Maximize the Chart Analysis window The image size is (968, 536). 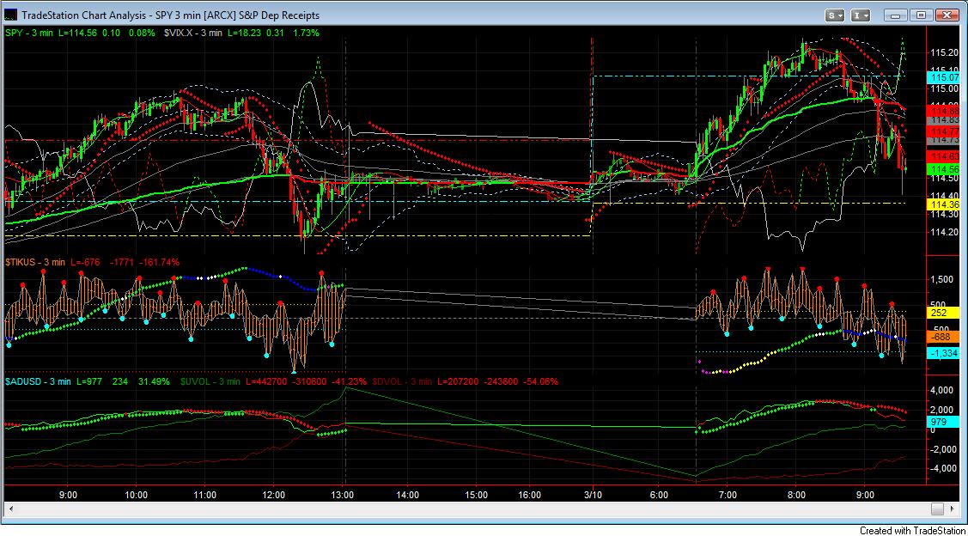[921, 15]
